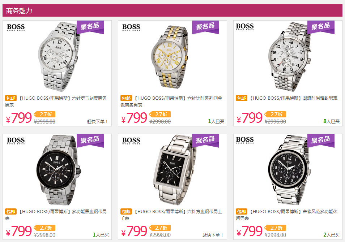Click the 商务魅力 section header
This screenshot has width=345, height=242.
(x=19, y=10)
